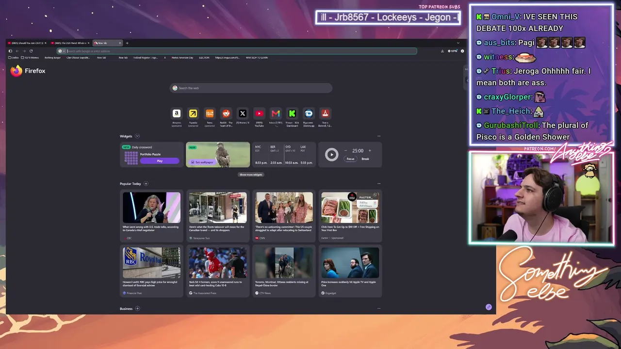621x349 pixels.
Task: Open the Engadget Apple TV price article
Action: point(350,271)
